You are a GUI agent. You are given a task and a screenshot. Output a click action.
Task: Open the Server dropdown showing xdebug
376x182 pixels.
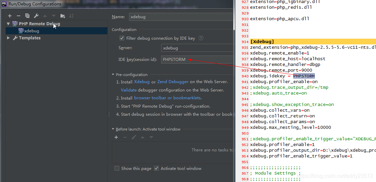coord(197,48)
